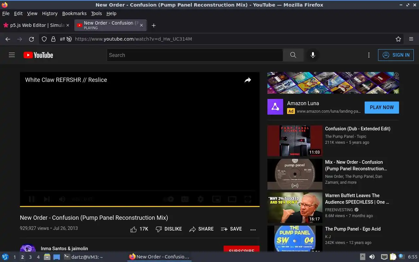Open site permissions icon in address bar
The image size is (419, 262).
[x=62, y=39]
